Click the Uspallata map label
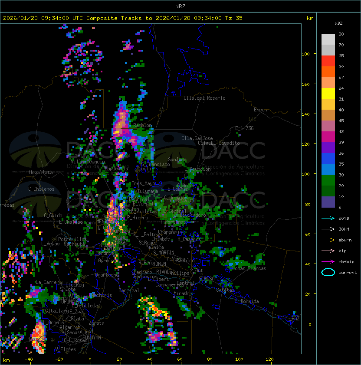This screenshot has height=365, width=361. 41,173
